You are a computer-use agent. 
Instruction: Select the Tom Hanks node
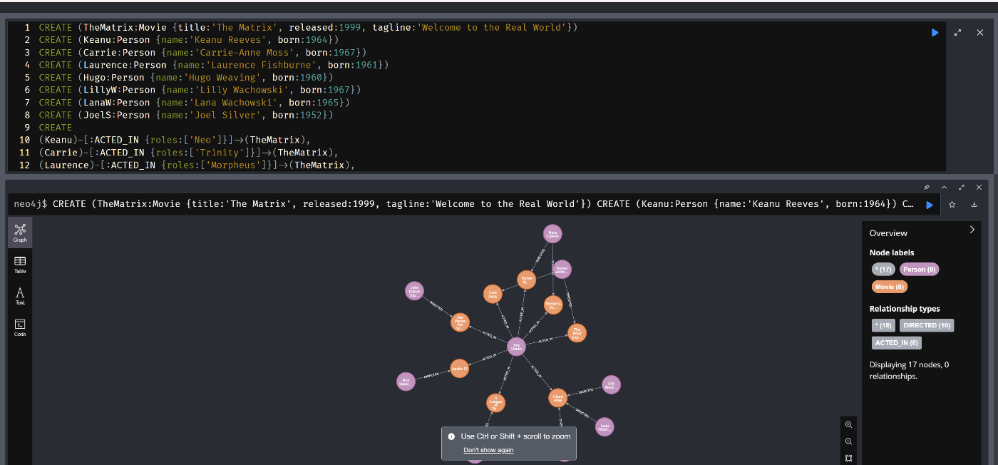pos(517,347)
